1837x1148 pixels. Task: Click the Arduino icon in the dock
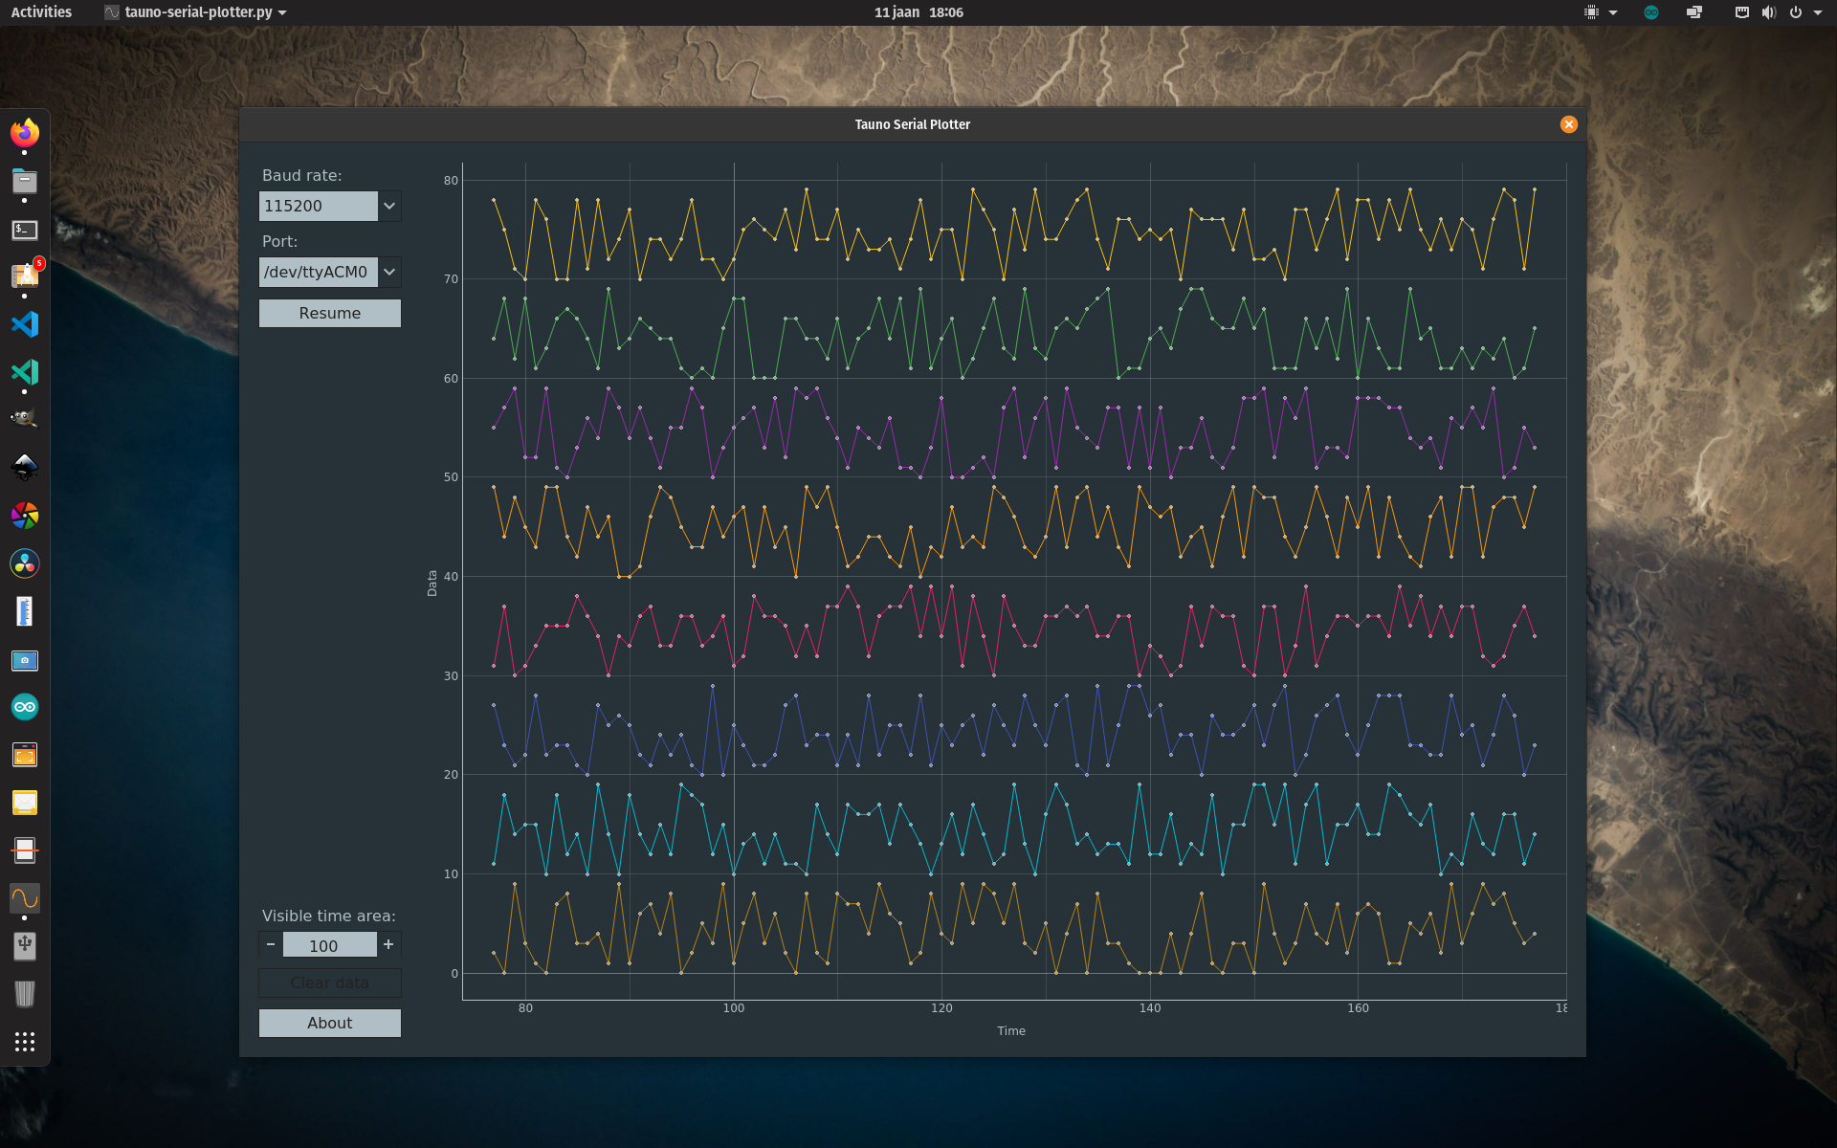(27, 706)
